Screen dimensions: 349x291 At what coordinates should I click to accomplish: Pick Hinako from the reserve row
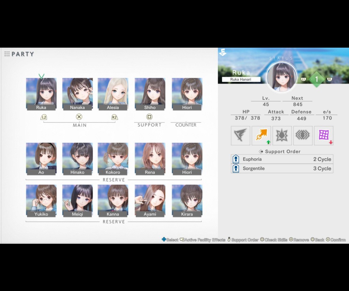point(77,159)
